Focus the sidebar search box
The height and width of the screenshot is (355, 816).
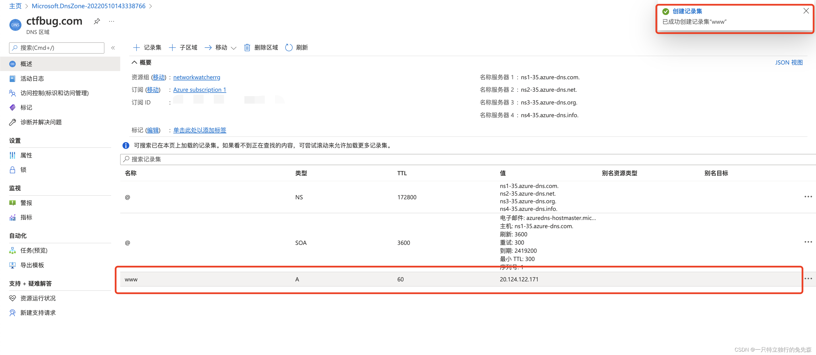57,48
